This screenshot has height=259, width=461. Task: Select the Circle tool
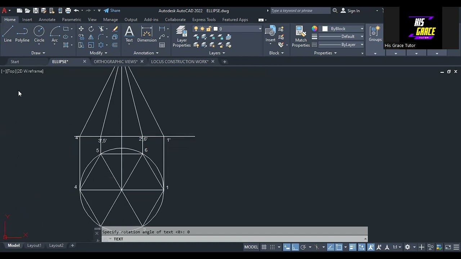[x=39, y=35]
